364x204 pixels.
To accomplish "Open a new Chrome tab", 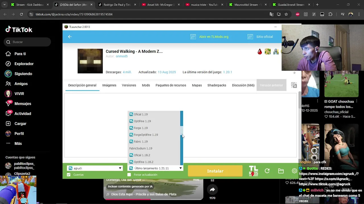I will pyautogui.click(x=317, y=5).
